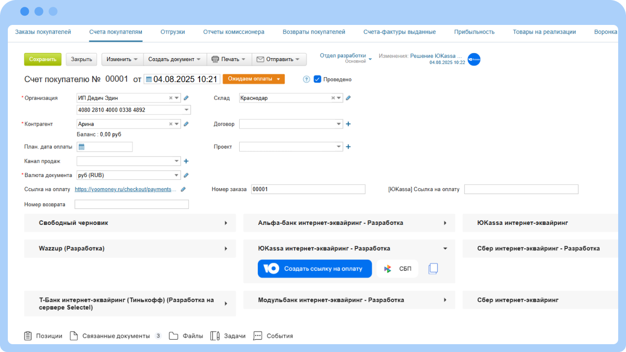
Task: Switch to Заказы покупателей tab
Action: tap(43, 32)
